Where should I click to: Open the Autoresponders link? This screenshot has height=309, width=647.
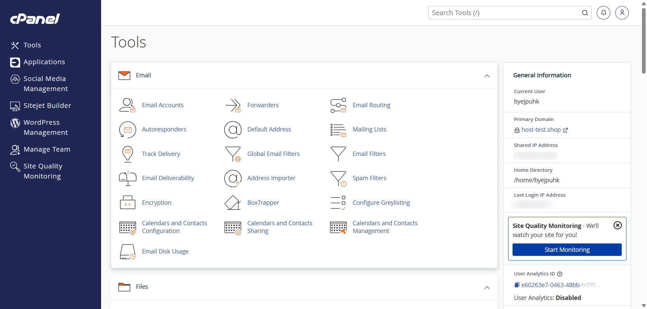pyautogui.click(x=164, y=129)
